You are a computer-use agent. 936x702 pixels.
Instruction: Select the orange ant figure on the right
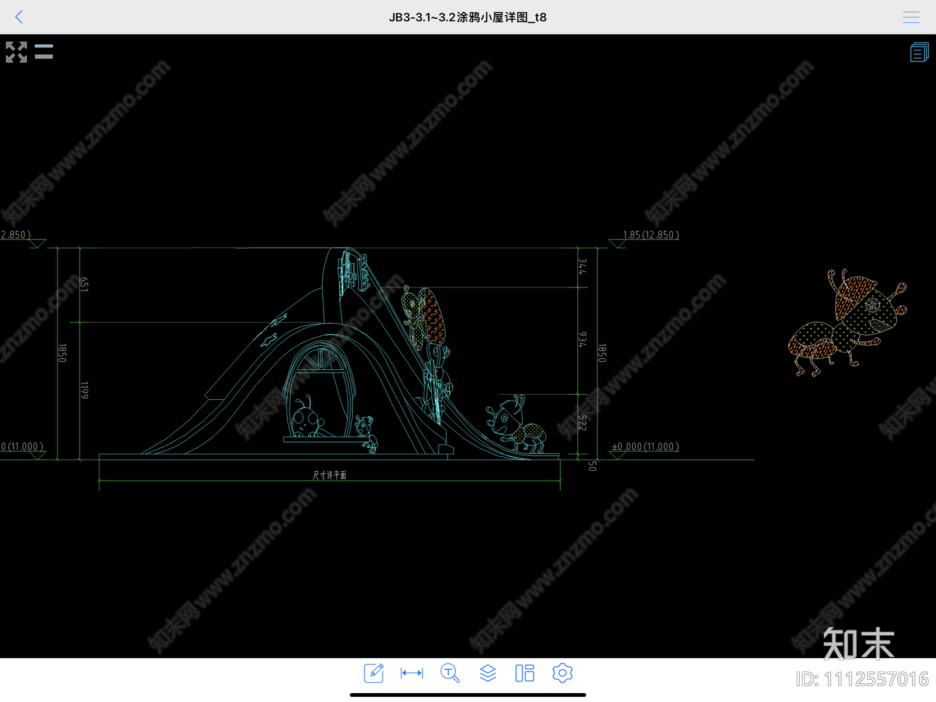[847, 322]
